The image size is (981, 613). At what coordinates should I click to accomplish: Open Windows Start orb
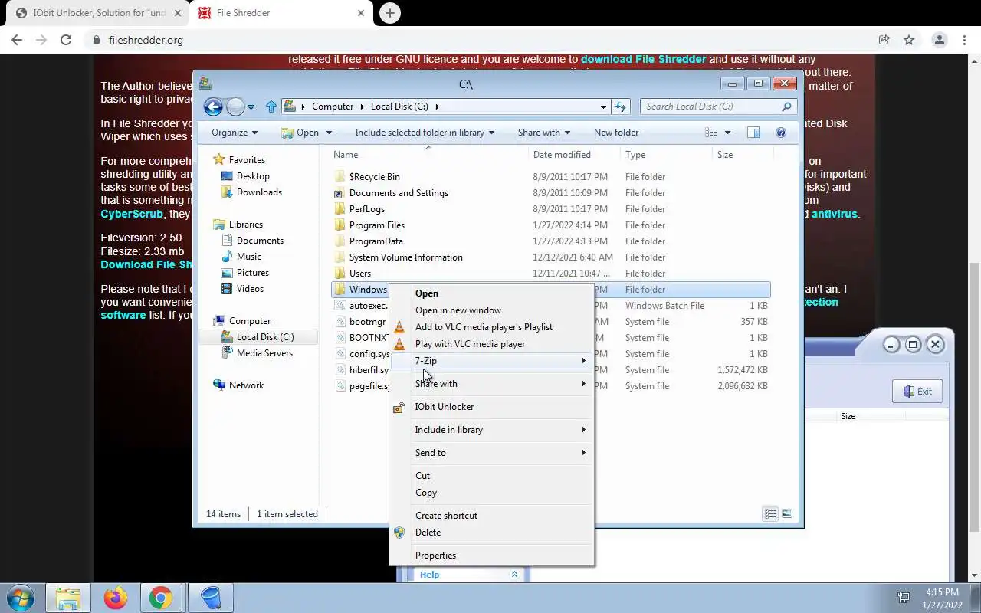click(x=19, y=598)
